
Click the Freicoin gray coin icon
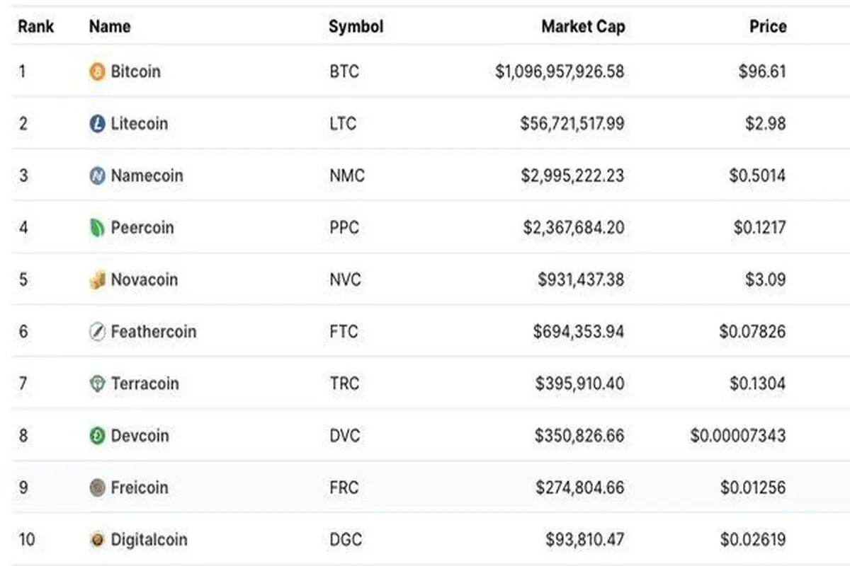97,487
